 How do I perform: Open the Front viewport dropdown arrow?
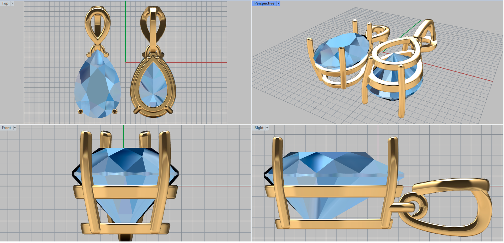[14, 128]
